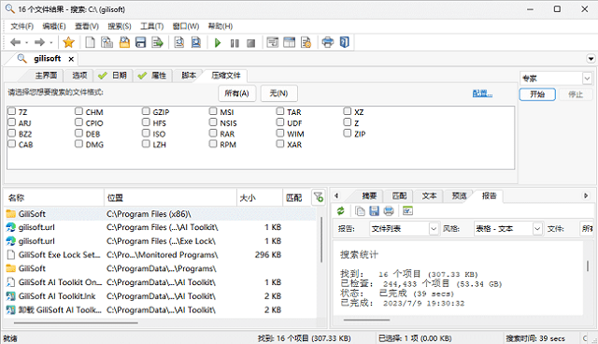Viewport: 598px width, 344px height.
Task: Toggle the XAR format checkbox
Action: 280,143
